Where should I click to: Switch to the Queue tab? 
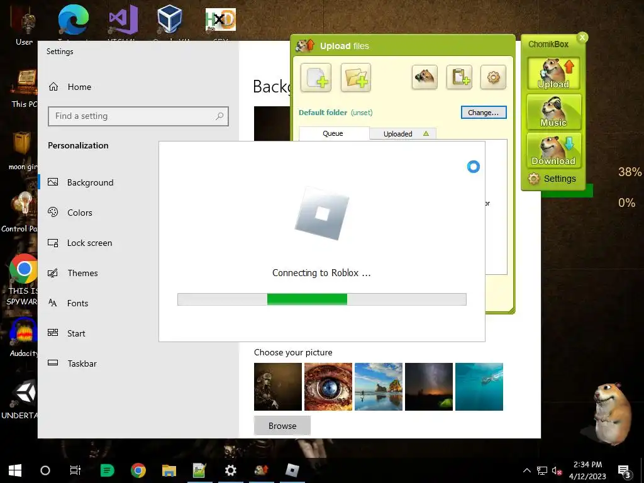(333, 133)
